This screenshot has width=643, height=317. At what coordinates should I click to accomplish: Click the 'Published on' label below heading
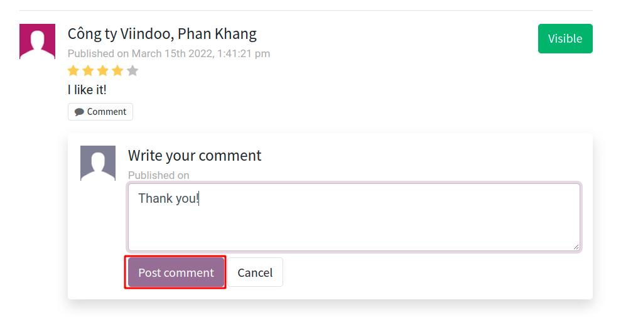(x=158, y=175)
